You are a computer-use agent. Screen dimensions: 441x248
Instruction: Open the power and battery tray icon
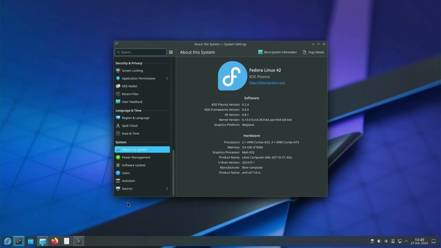pos(393,241)
